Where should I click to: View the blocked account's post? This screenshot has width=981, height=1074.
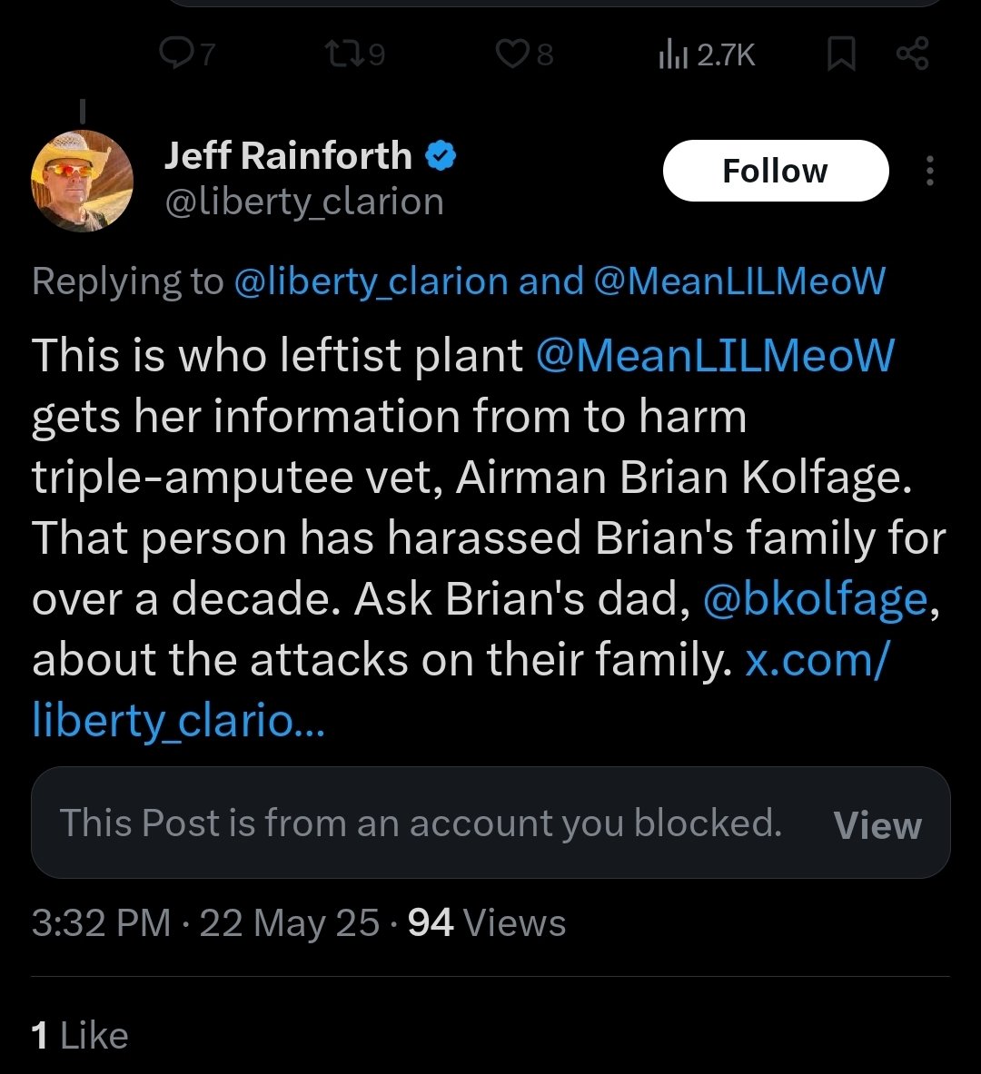point(877,824)
